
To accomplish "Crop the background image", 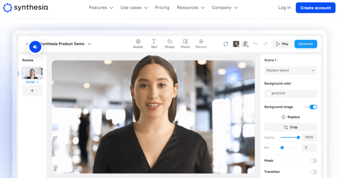I will (x=291, y=127).
